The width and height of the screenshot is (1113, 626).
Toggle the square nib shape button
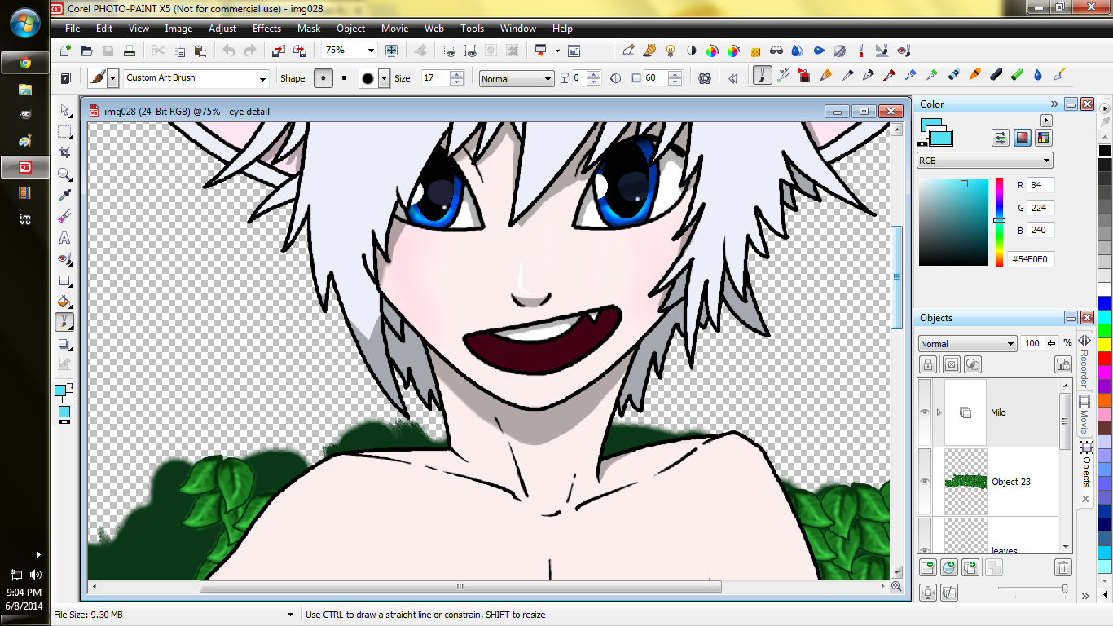(x=344, y=78)
